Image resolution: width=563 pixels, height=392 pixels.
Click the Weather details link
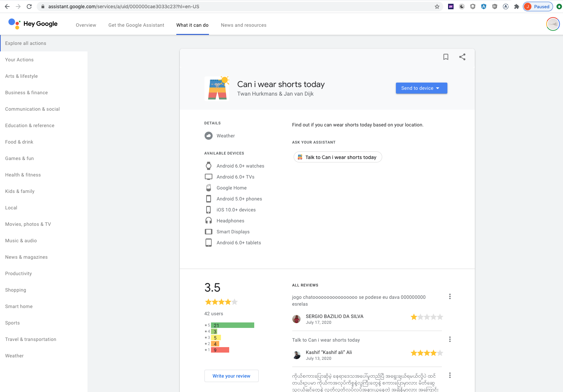coord(225,136)
